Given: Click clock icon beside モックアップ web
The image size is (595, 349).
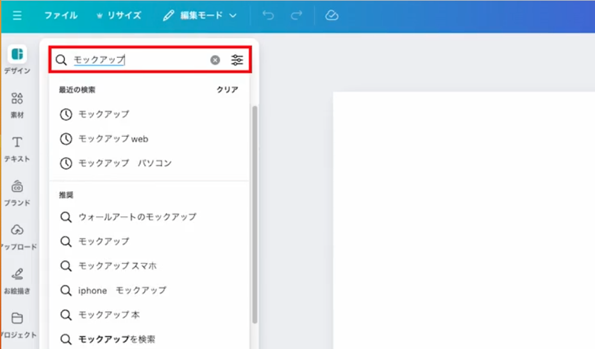Looking at the screenshot, I should pyautogui.click(x=66, y=139).
